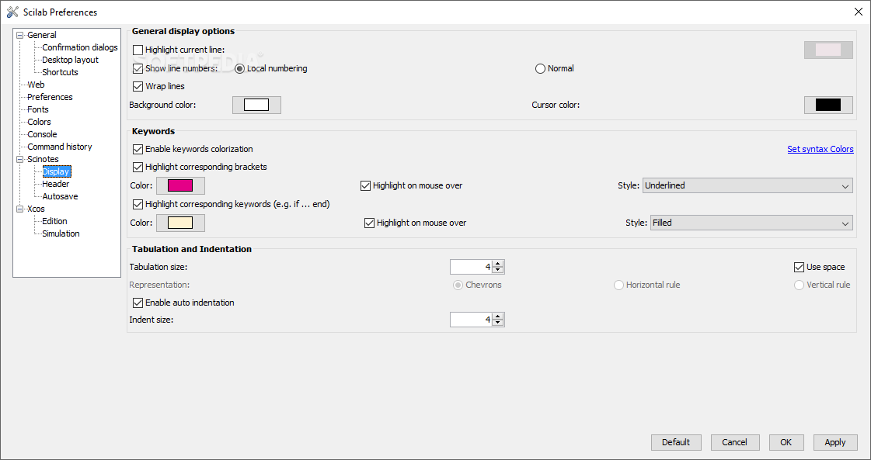This screenshot has width=871, height=460.
Task: Increase Indent size with up arrow
Action: (498, 316)
